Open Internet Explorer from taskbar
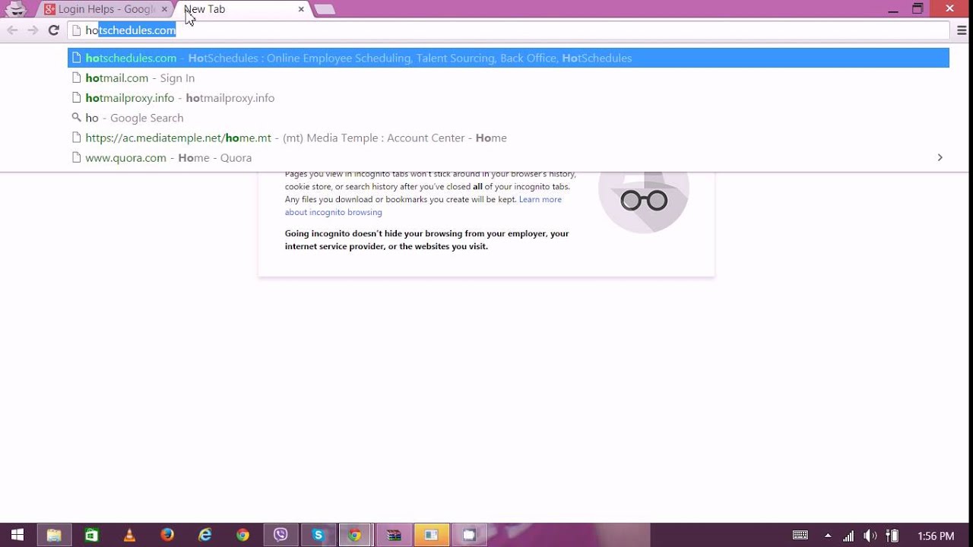This screenshot has height=547, width=973. [x=205, y=535]
